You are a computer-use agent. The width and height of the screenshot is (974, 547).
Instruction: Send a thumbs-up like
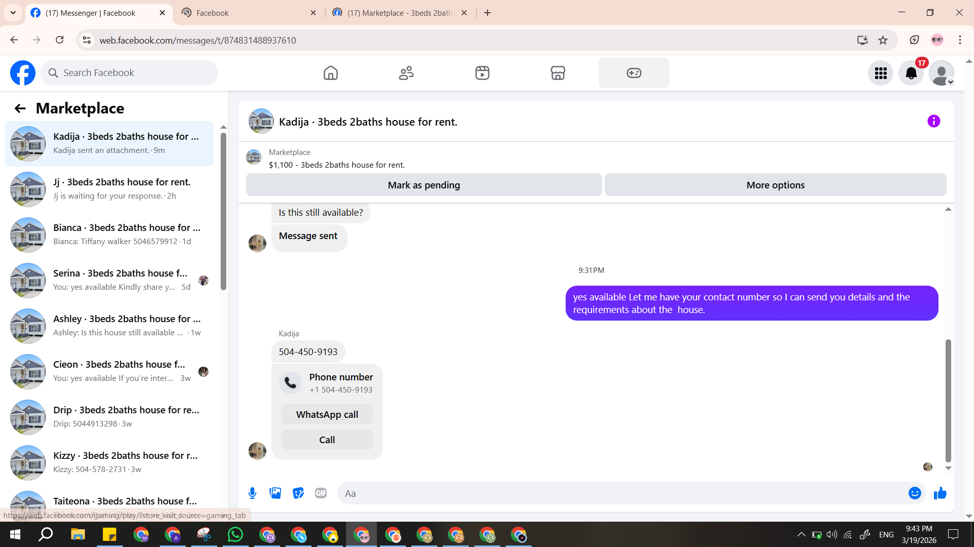click(940, 493)
